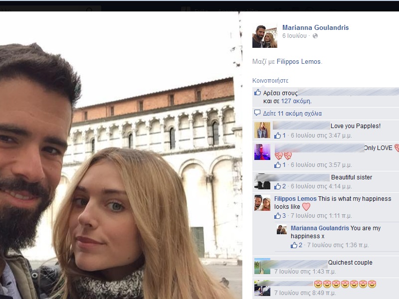Click the thumbs-up icon beside Αρέσει στους
Image resolution: width=399 pixels, height=299 pixels.
(x=257, y=92)
